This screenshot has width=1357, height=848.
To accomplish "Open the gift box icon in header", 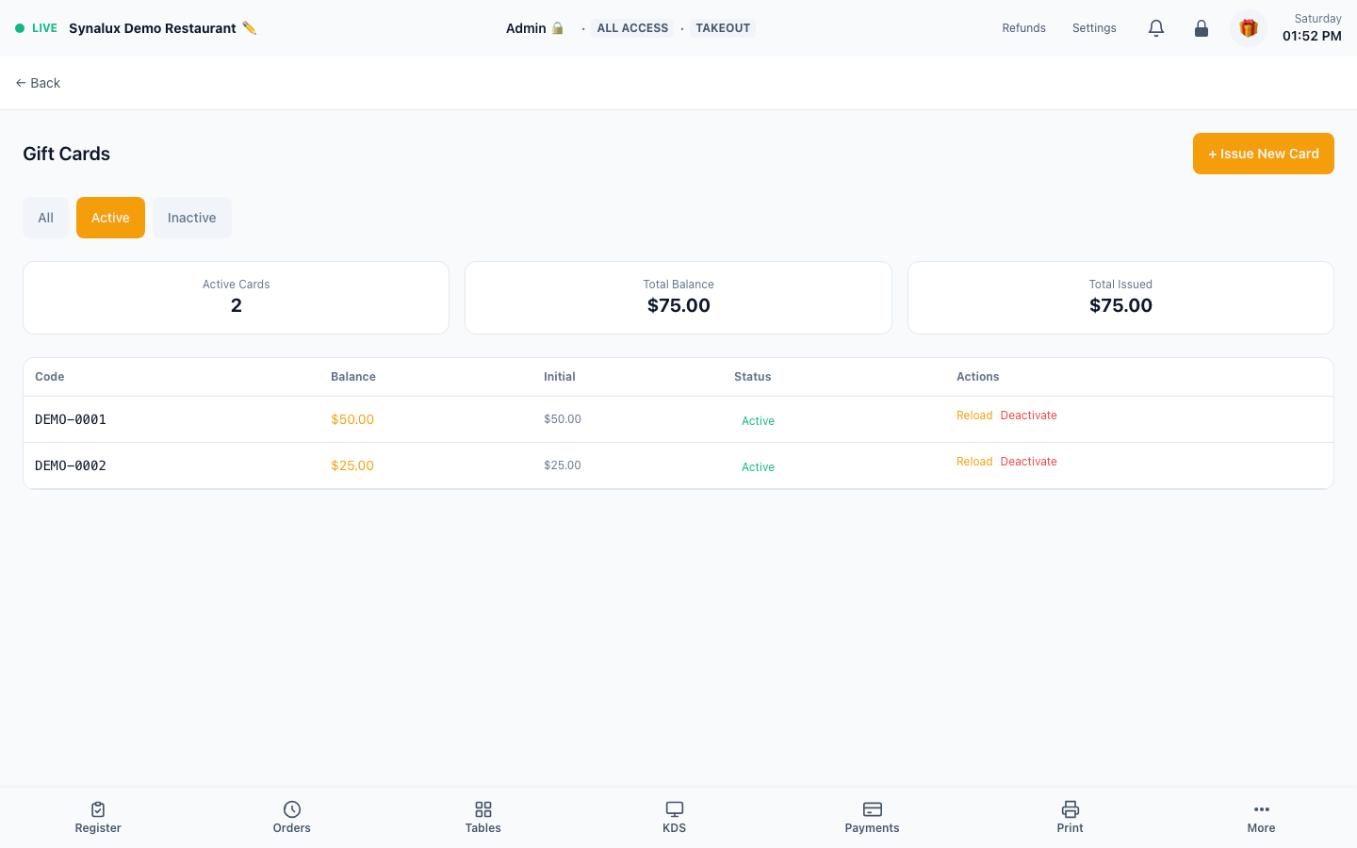I will coord(1249,28).
